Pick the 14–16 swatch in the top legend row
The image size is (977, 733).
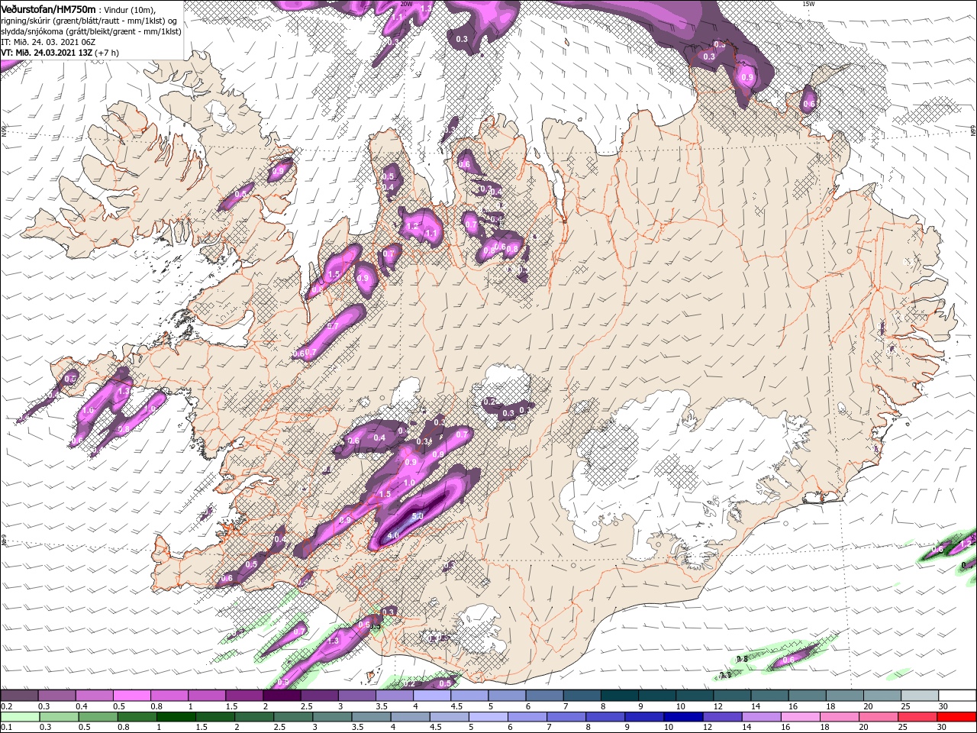(770, 696)
